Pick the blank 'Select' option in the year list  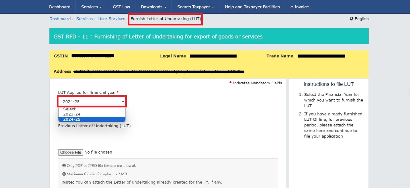tap(69, 109)
